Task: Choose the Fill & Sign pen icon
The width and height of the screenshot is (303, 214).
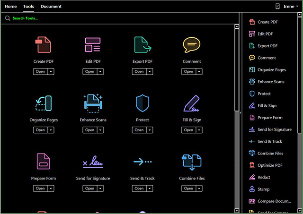Action: pyautogui.click(x=192, y=103)
